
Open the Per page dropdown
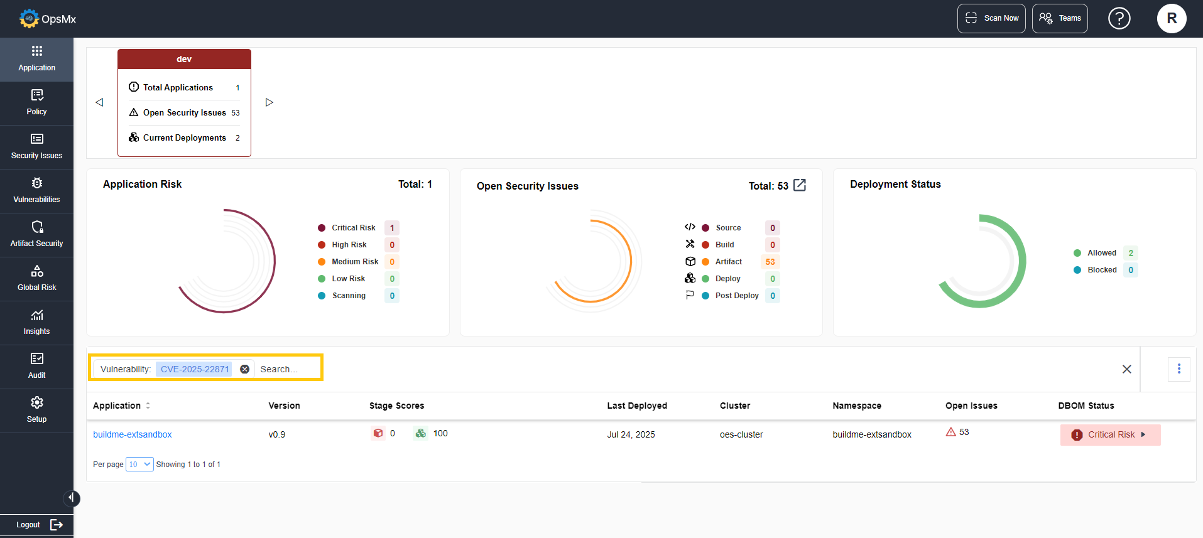(x=139, y=465)
